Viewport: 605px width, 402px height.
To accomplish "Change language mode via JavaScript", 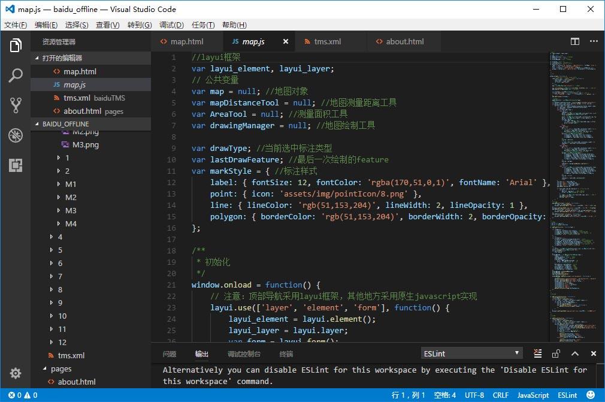I will coord(533,395).
